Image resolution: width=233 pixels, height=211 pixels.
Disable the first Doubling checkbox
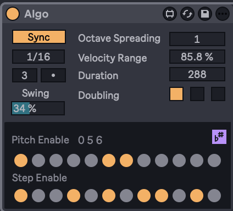(x=176, y=94)
